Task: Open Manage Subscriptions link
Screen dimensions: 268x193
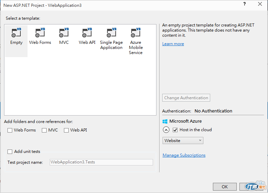Action: tap(184, 155)
